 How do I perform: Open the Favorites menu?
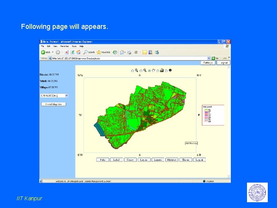click(x=65, y=46)
